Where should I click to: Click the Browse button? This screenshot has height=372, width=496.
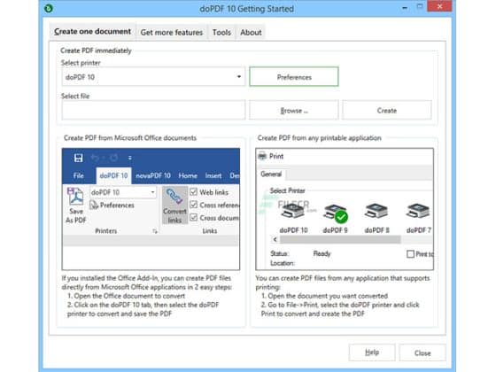[x=294, y=111]
